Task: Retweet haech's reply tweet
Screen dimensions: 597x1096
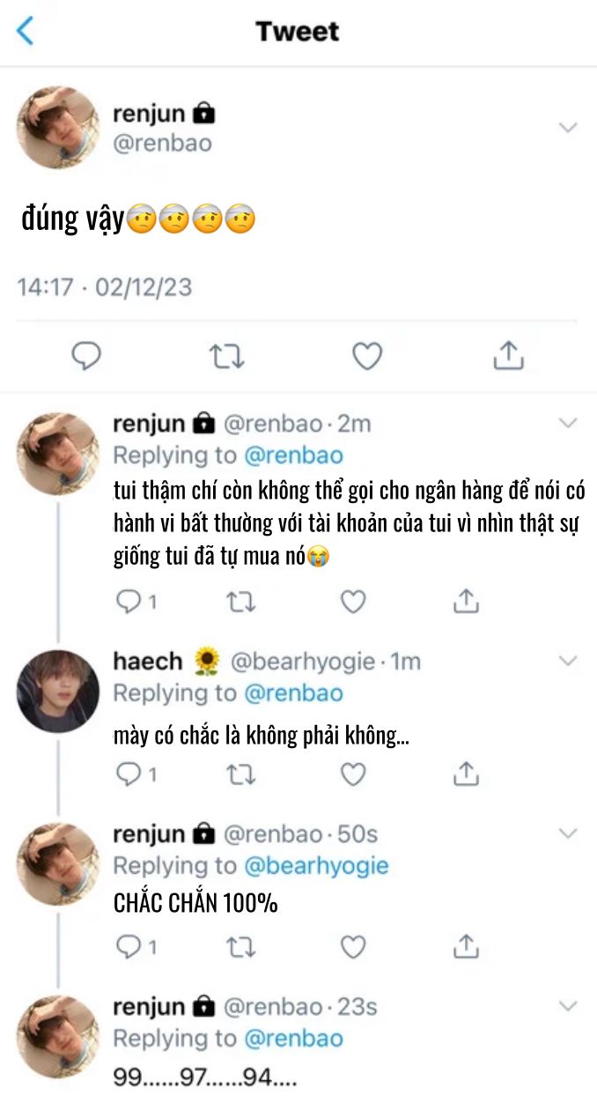Action: coord(240,774)
